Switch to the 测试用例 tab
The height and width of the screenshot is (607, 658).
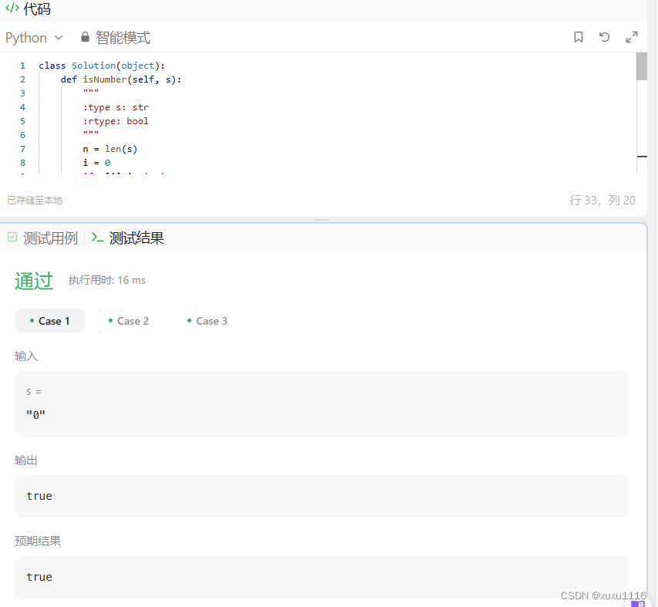[x=50, y=238]
